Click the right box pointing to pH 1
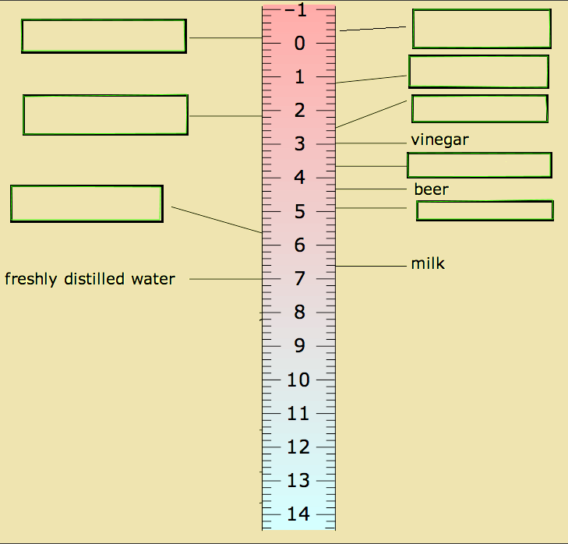Screen dimensions: 568x544 point(478,72)
